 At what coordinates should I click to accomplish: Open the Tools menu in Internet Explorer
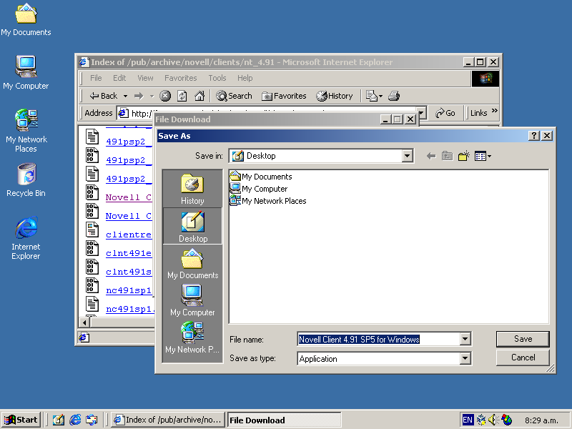click(x=217, y=78)
